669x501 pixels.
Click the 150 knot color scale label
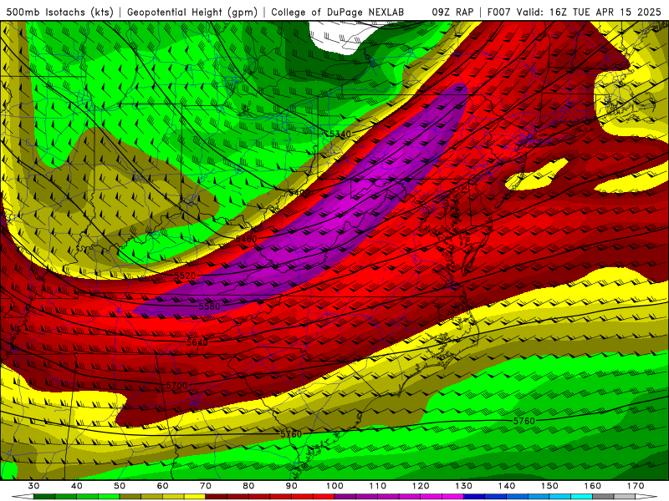(x=549, y=486)
